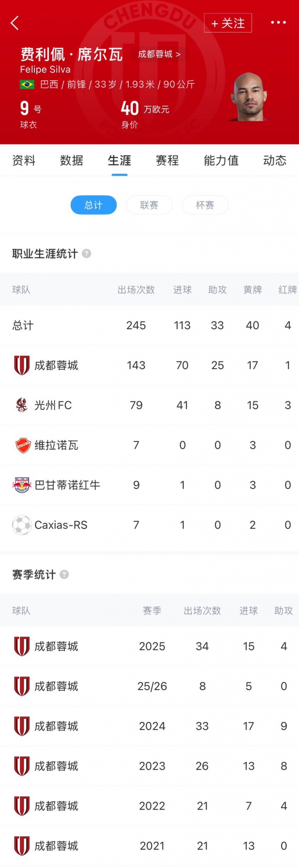Tap the 巴甘蒂诺红牛 Red Bull logo
Image resolution: width=299 pixels, height=867 pixels.
coord(22,485)
